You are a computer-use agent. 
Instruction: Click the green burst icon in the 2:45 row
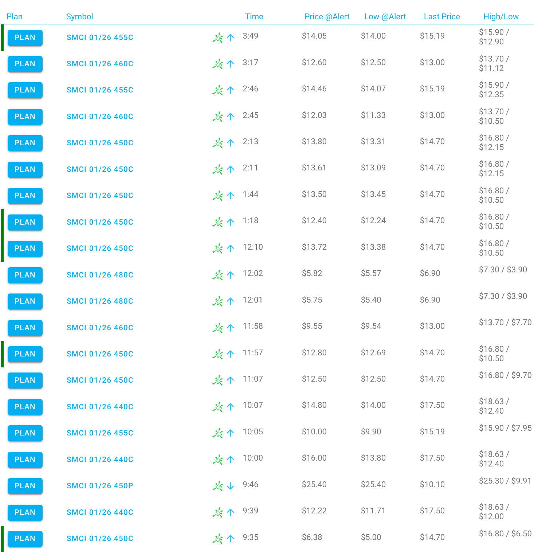[218, 117]
